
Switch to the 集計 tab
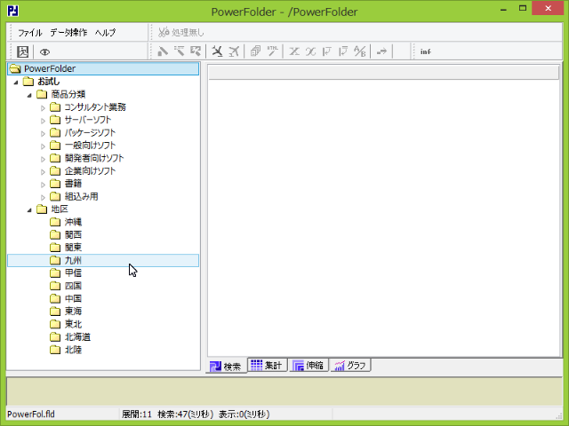click(268, 366)
